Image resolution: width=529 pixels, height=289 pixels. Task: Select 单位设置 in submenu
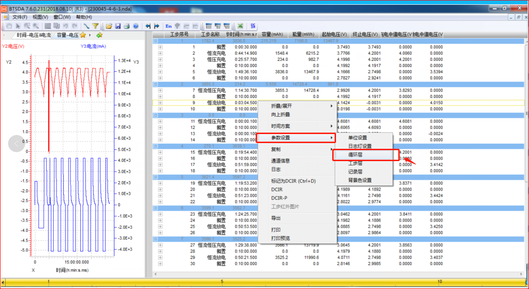tap(364, 137)
